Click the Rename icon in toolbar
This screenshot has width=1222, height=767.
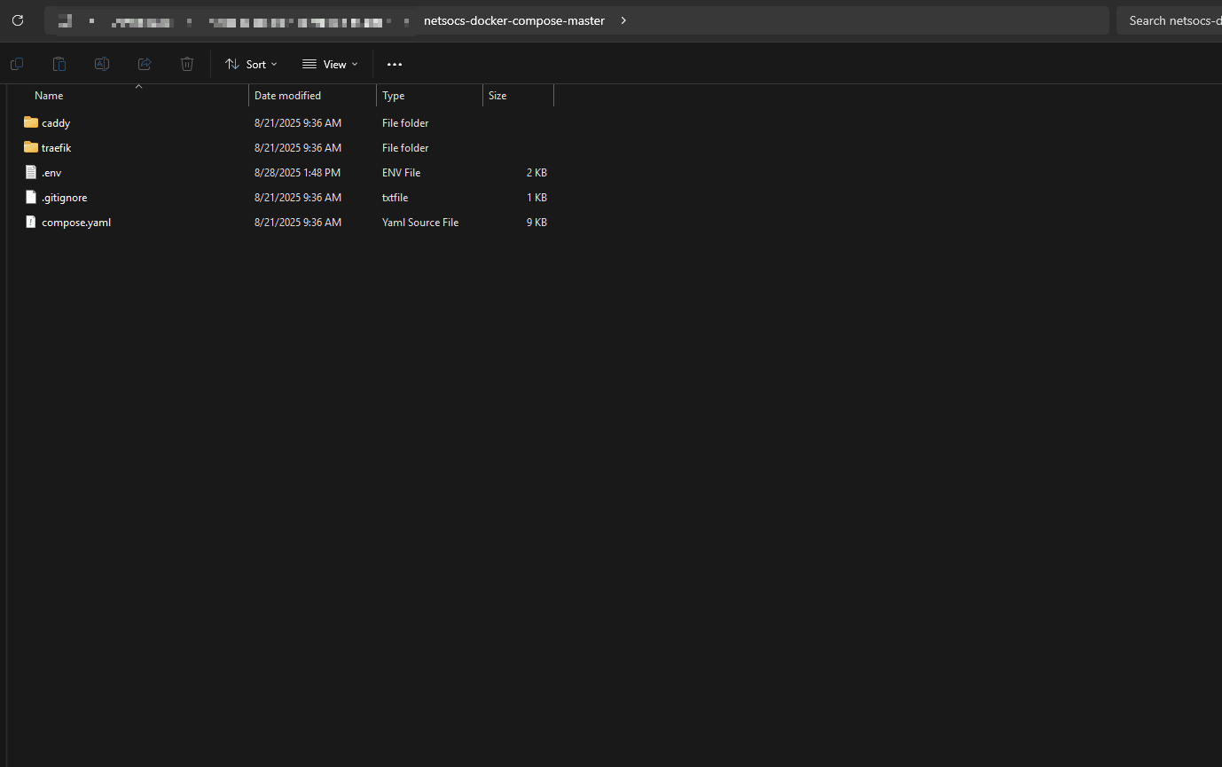[x=102, y=64]
